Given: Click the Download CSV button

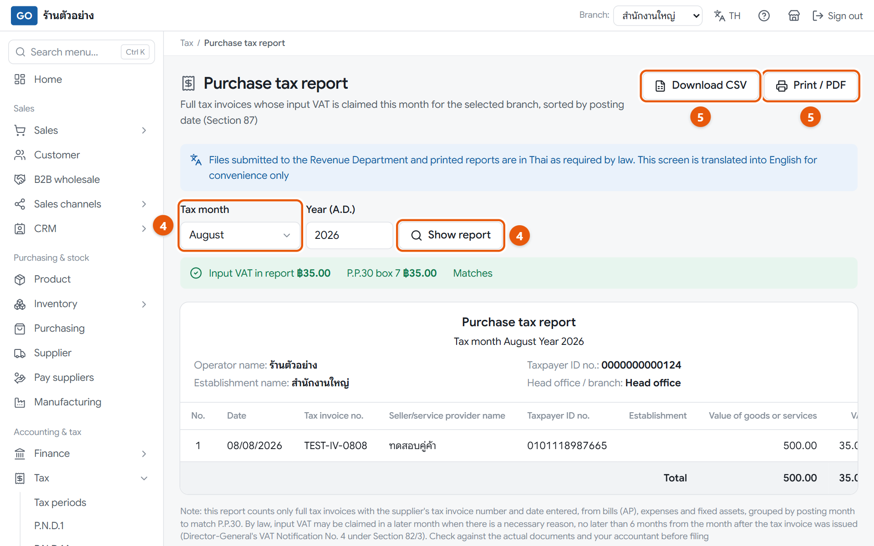Looking at the screenshot, I should coord(701,86).
